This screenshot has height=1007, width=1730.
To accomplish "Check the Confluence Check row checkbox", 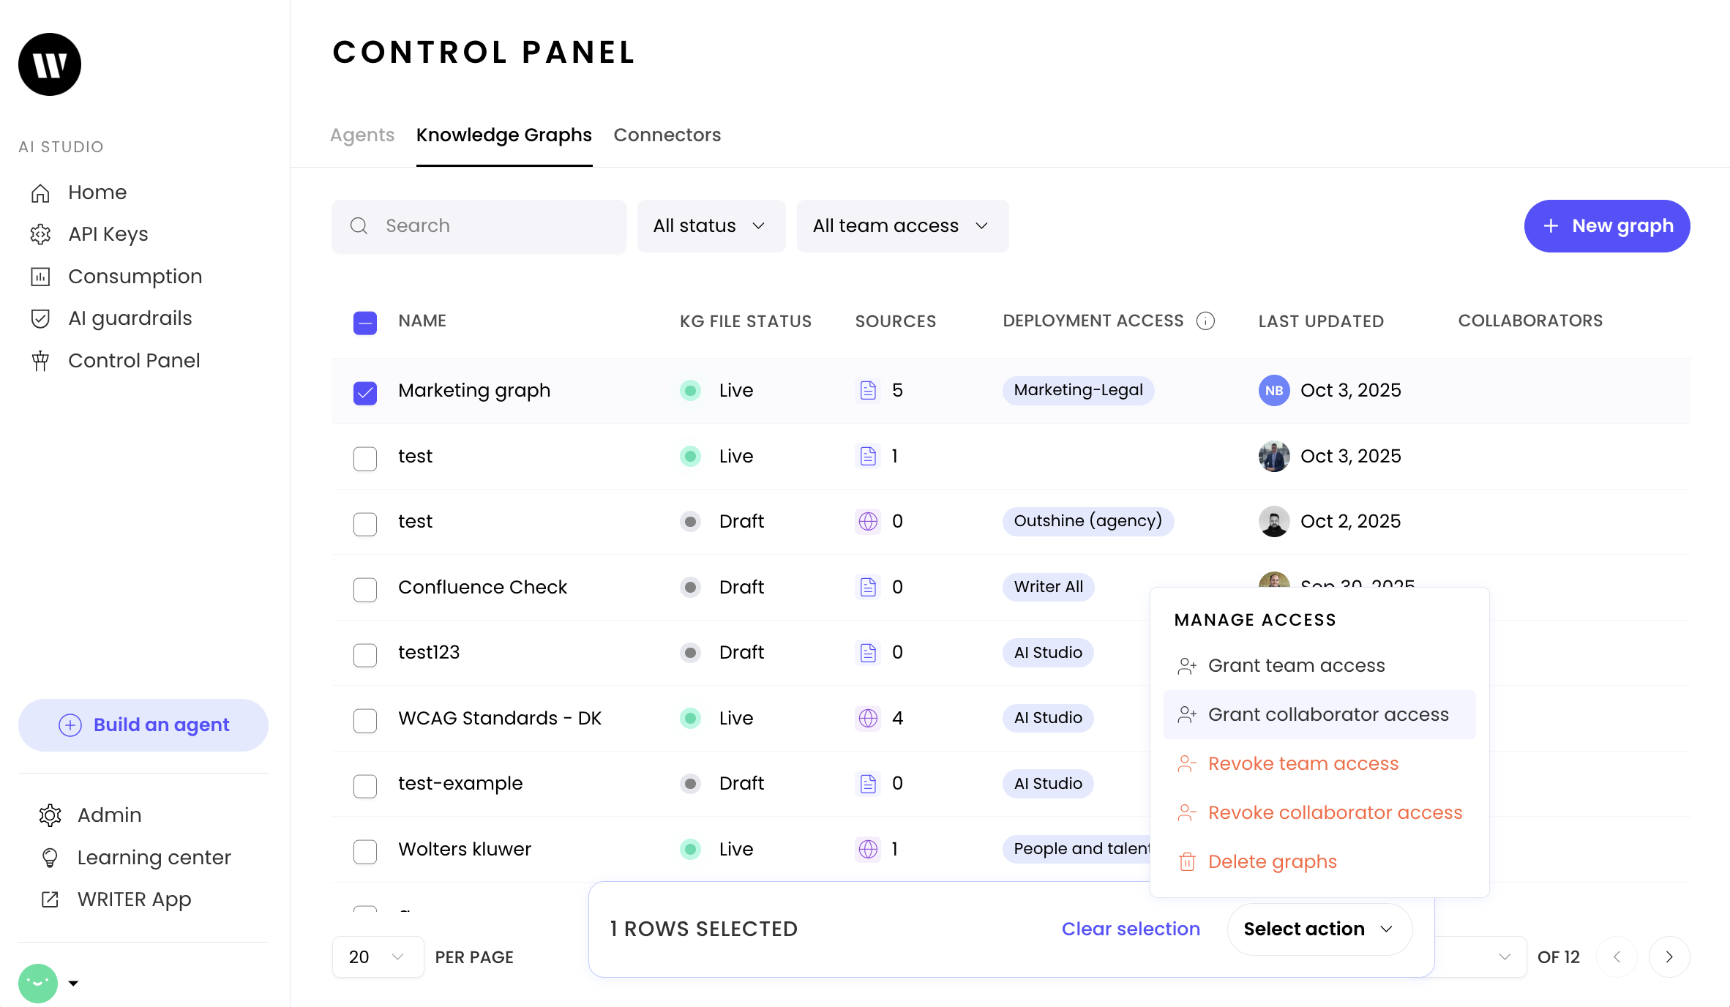I will tap(365, 590).
